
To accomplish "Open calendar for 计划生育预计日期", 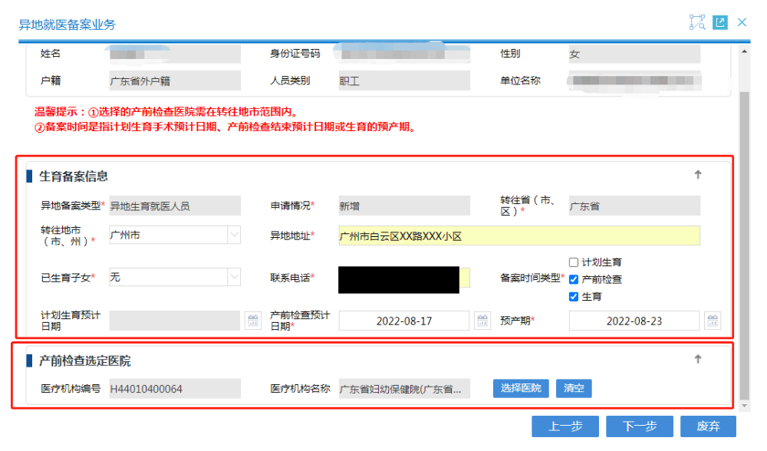I will pyautogui.click(x=252, y=321).
